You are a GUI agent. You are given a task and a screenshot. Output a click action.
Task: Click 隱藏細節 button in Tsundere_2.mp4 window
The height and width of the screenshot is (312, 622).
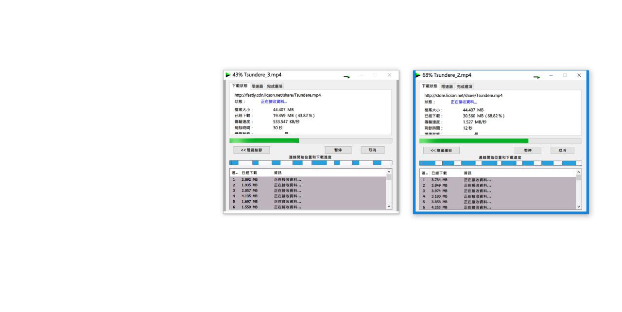[441, 150]
